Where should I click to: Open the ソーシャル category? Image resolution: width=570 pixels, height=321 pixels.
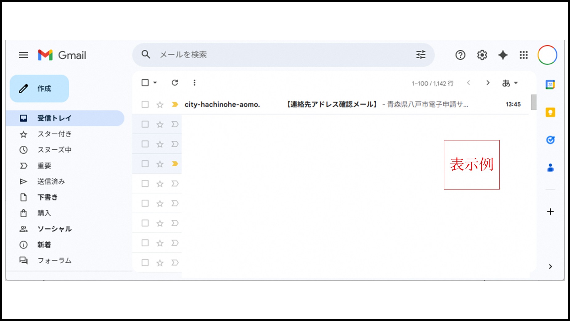point(54,229)
